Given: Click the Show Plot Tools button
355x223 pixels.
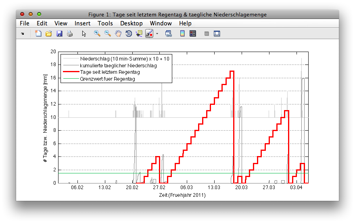Looking at the screenshot, I should pos(217,34).
